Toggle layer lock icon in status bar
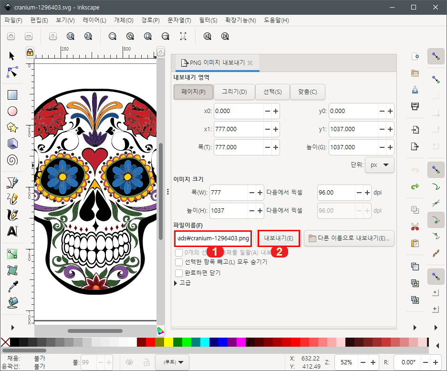447x371 pixels. click(x=146, y=362)
